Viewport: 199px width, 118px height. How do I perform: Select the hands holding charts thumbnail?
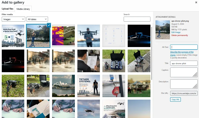point(38,109)
